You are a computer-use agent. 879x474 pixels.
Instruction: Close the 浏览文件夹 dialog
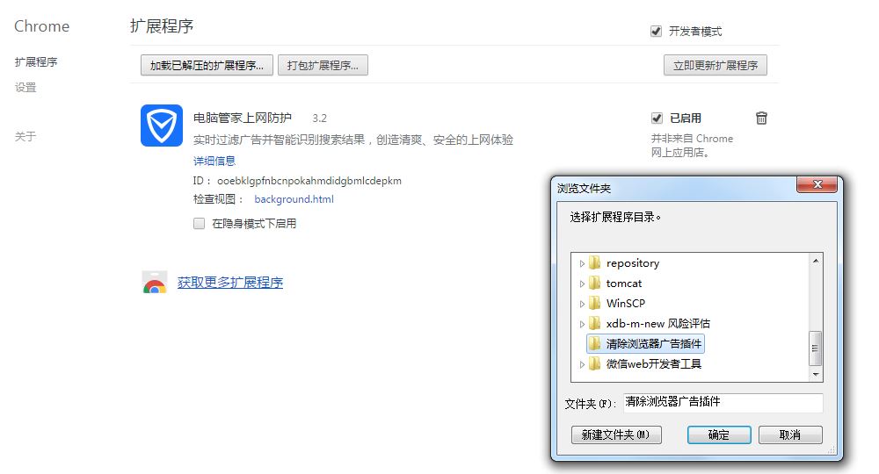pos(817,184)
